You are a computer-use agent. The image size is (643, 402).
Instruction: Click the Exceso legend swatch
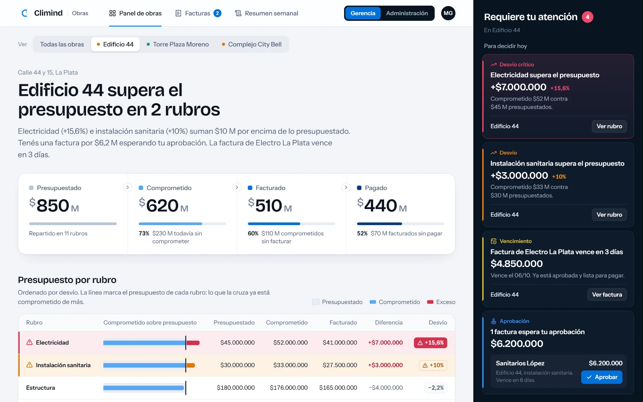[x=430, y=302]
